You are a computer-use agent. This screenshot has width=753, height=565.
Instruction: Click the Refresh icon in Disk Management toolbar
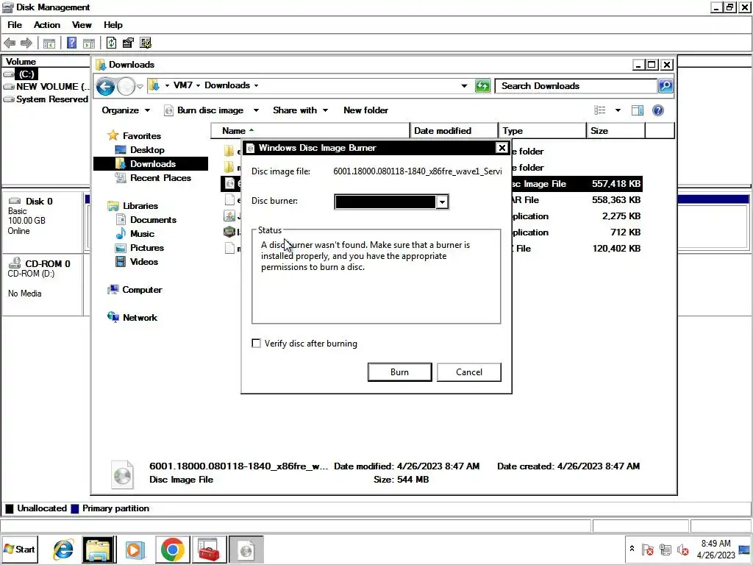111,43
